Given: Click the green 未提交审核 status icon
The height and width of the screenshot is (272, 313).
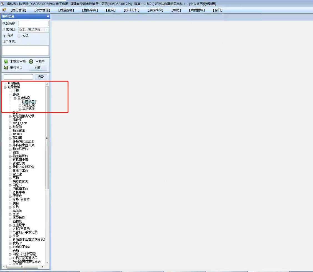Looking at the screenshot, I should (x=6, y=61).
